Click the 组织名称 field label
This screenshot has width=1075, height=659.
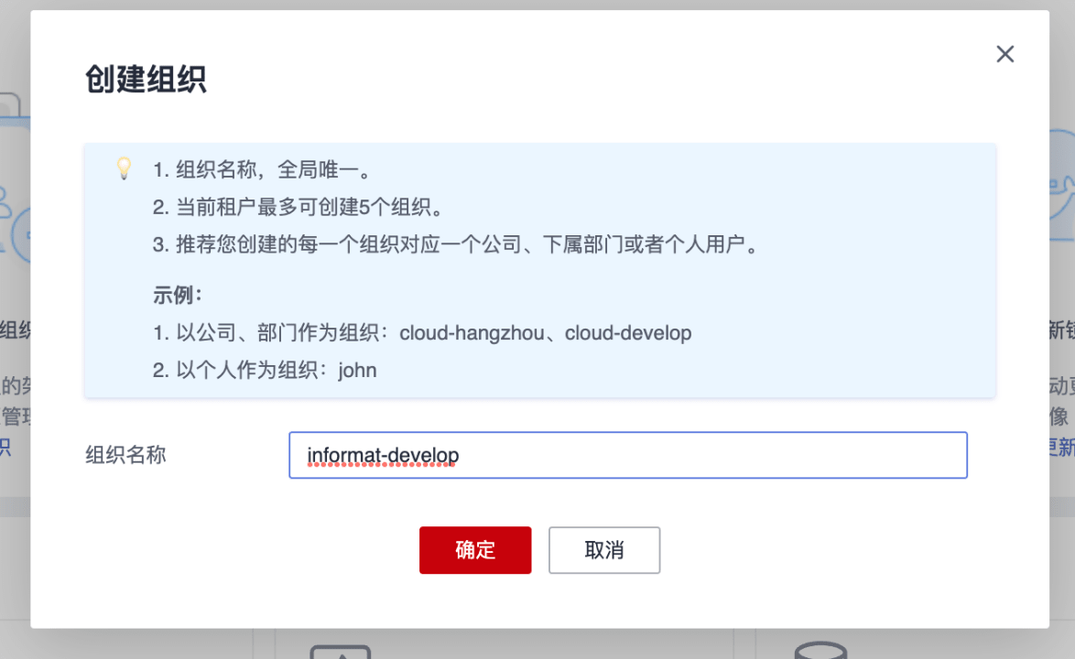(x=125, y=455)
